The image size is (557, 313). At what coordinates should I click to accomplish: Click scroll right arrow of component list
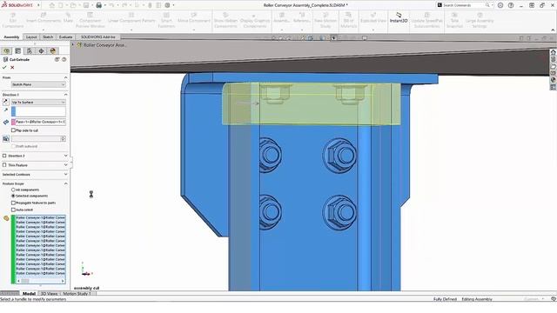(64, 281)
